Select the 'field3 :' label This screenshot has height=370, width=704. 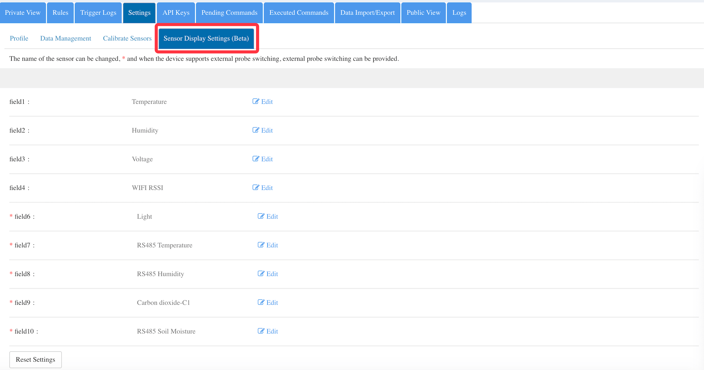tap(19, 159)
